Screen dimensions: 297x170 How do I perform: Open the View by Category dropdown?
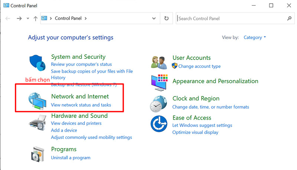(x=255, y=37)
